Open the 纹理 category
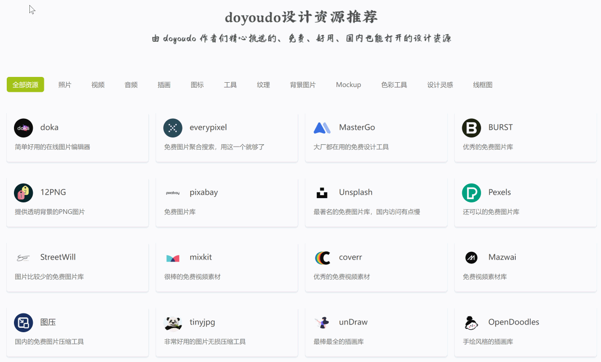The image size is (601, 362). pos(263,85)
